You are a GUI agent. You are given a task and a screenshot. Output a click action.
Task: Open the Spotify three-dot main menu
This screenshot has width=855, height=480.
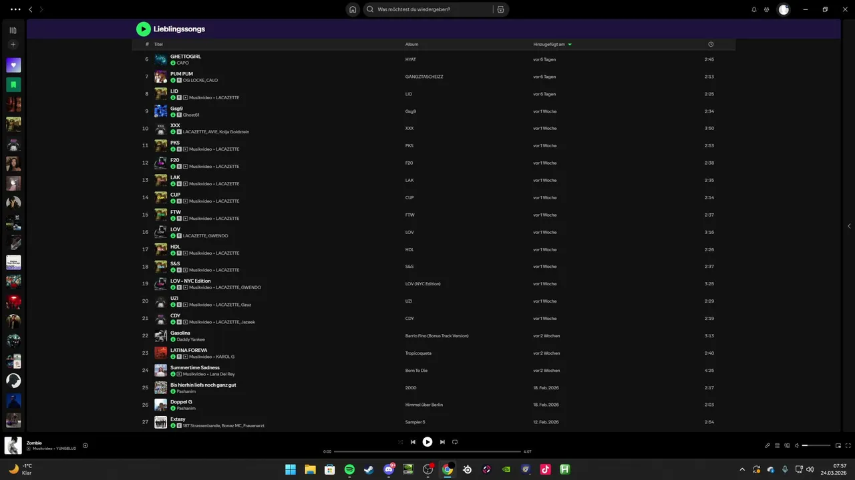[x=15, y=9]
